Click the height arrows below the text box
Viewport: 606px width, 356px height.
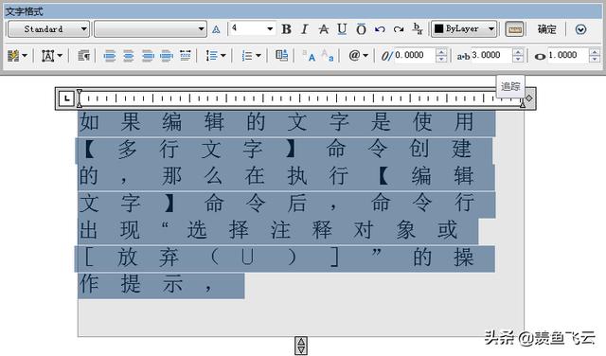point(301,346)
